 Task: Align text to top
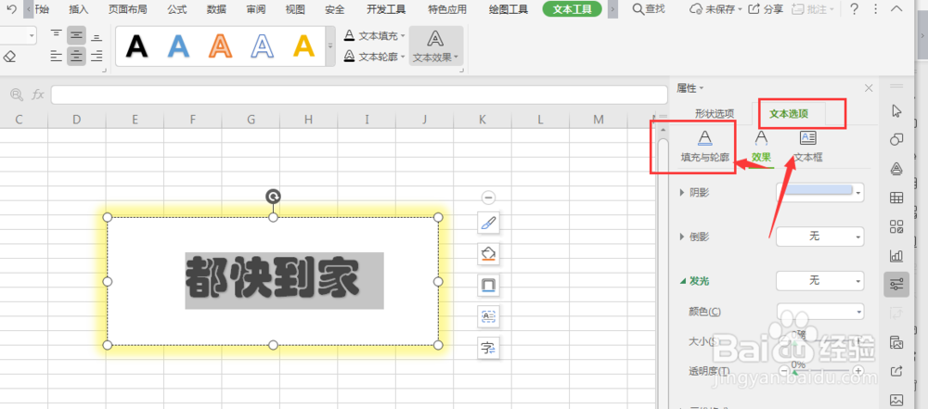57,35
